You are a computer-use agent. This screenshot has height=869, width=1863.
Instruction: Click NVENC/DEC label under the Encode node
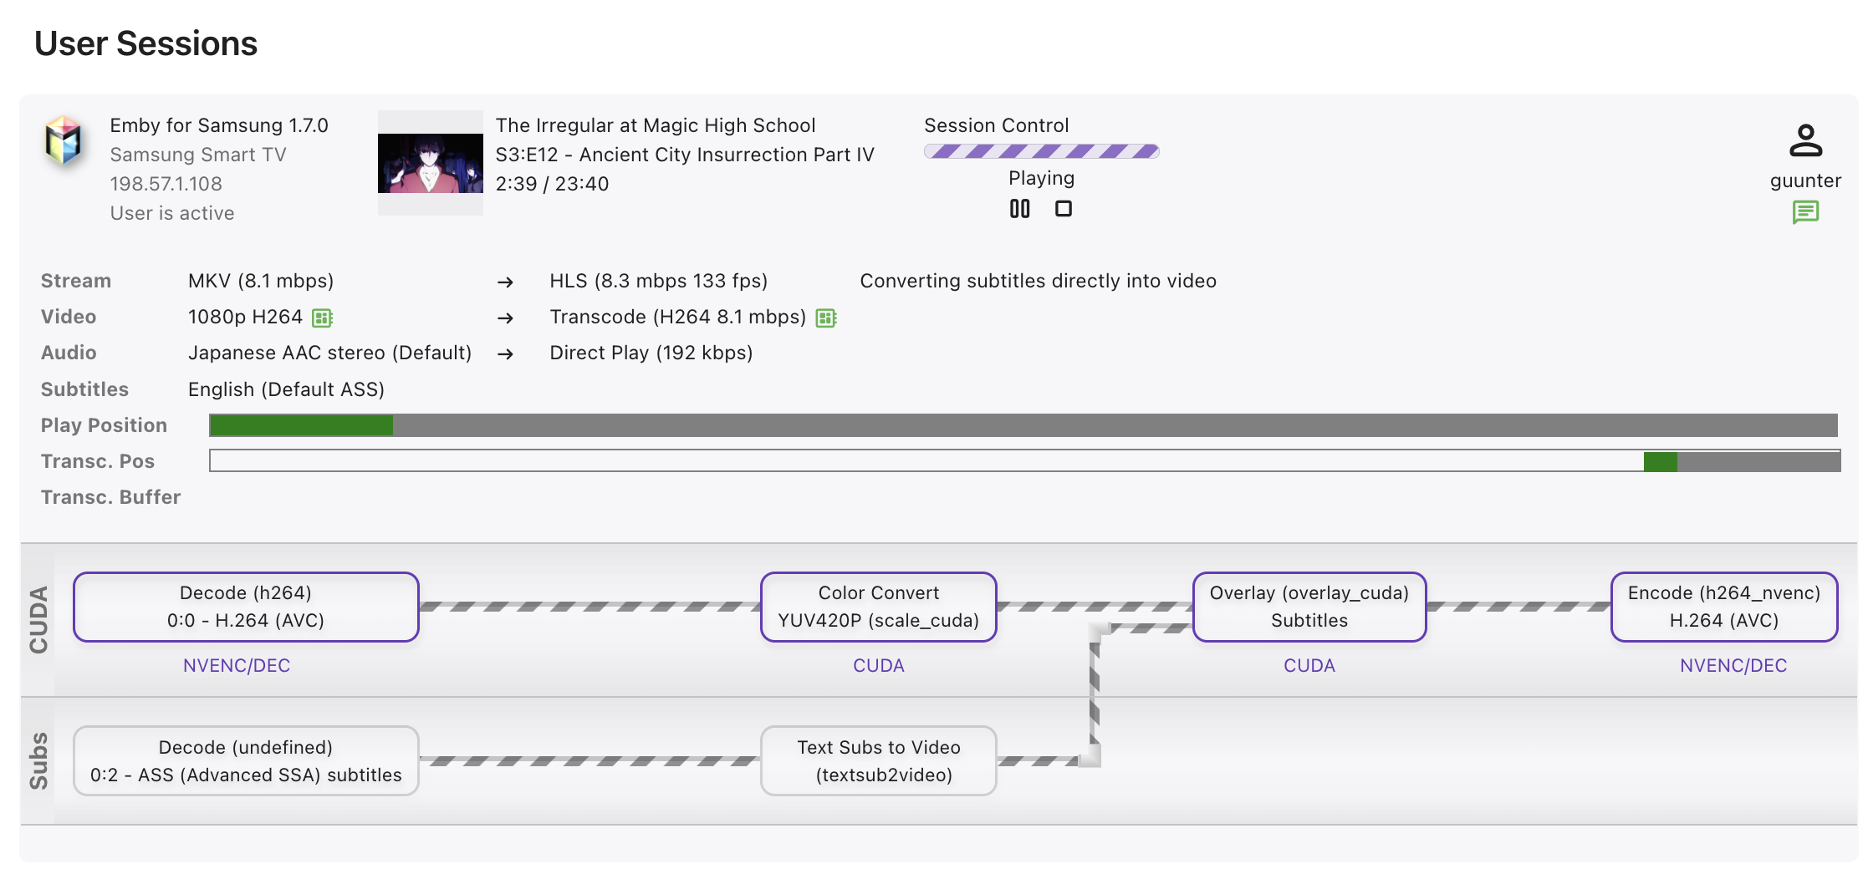click(1733, 666)
